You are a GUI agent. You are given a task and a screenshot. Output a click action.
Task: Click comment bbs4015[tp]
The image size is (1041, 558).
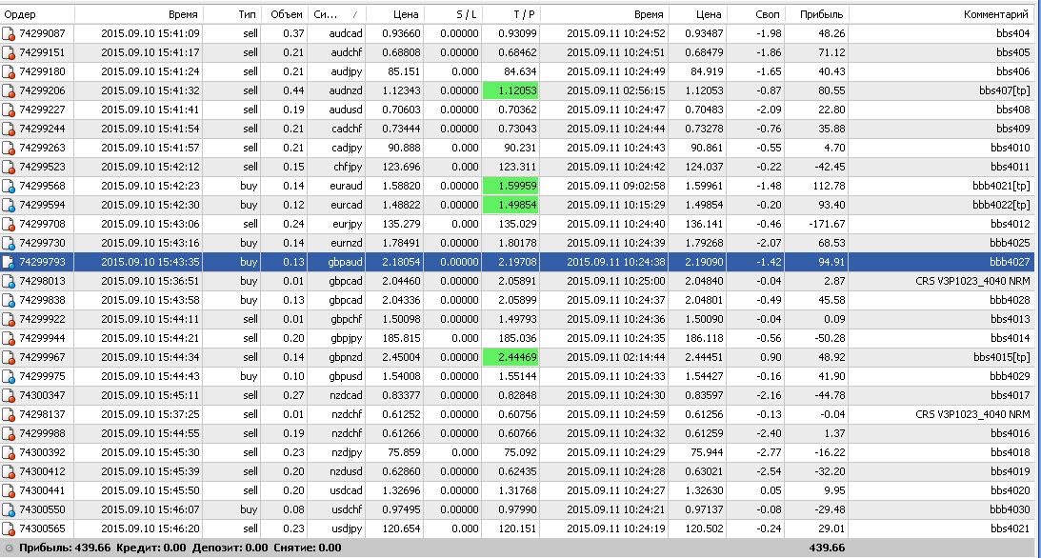pyautogui.click(x=1002, y=358)
